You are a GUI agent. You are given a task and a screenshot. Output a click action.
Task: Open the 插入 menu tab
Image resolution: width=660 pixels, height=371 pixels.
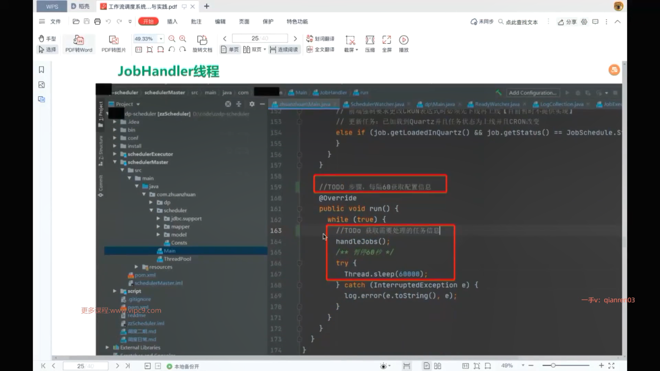[172, 22]
